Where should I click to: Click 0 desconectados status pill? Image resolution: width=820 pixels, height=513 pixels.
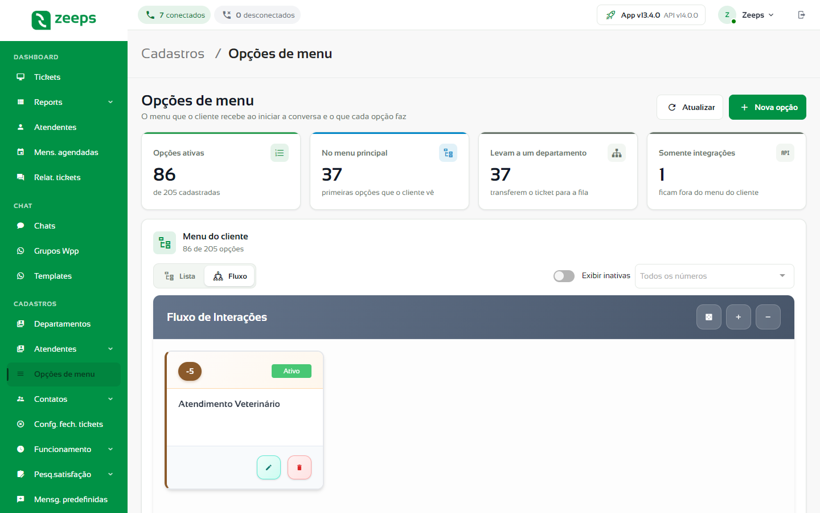point(257,15)
